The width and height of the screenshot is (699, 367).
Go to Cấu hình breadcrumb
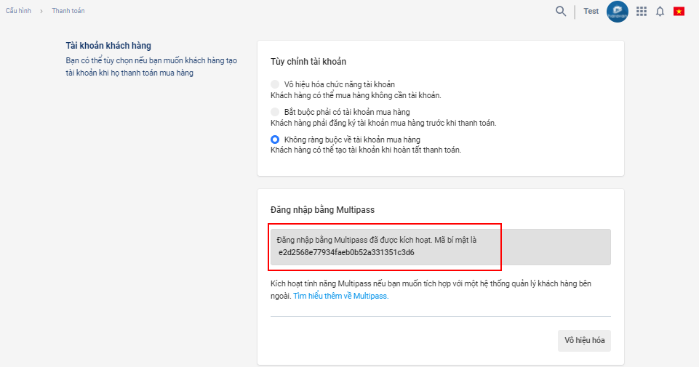pos(18,11)
